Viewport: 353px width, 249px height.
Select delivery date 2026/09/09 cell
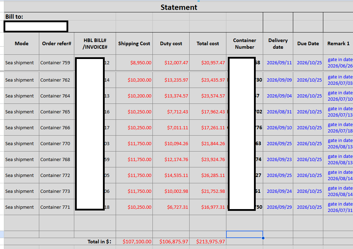[278, 80]
